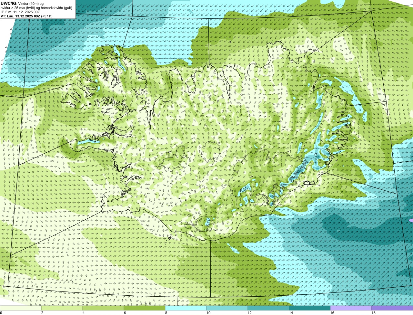Click the light purple 16–18 m/s legend swatch
Image resolution: width=413 pixels, height=315 pixels.
coord(351,308)
